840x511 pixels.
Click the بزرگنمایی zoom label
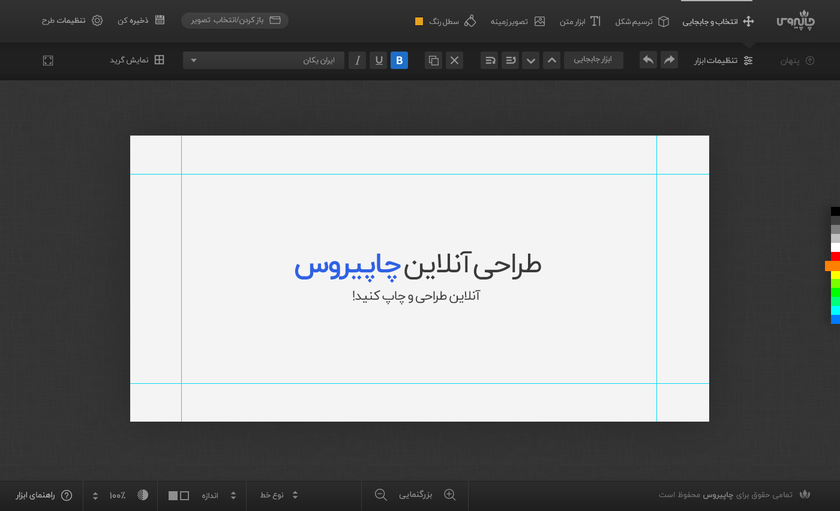tap(416, 495)
